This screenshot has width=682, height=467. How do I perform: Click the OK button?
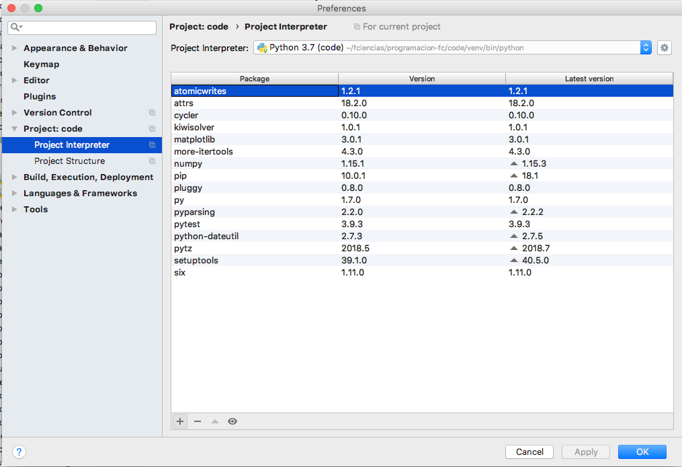[642, 452]
